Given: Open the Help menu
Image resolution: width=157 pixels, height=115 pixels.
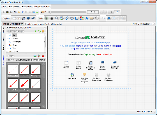Looking at the screenshot, I should [x=48, y=7].
